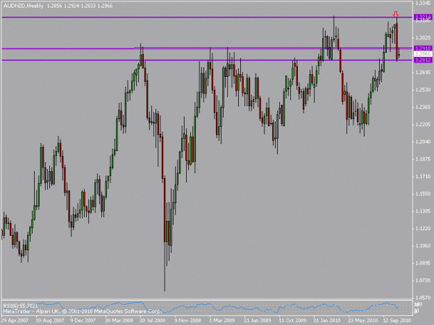
Task: Click the 23 May 2010 date label
Action: (x=362, y=321)
